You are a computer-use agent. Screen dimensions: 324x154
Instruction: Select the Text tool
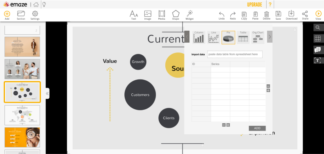coord(134,15)
